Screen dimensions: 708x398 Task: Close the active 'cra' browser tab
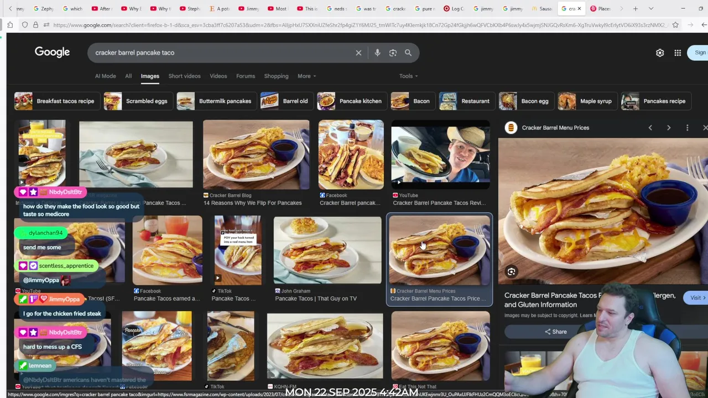579,8
